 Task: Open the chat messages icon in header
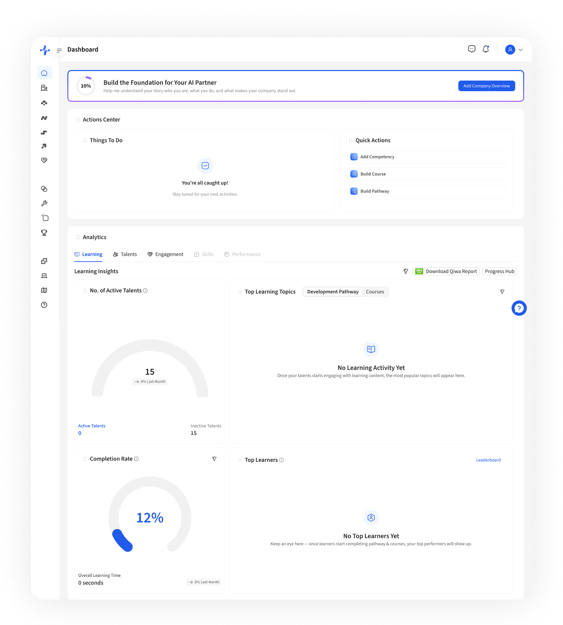click(x=471, y=49)
